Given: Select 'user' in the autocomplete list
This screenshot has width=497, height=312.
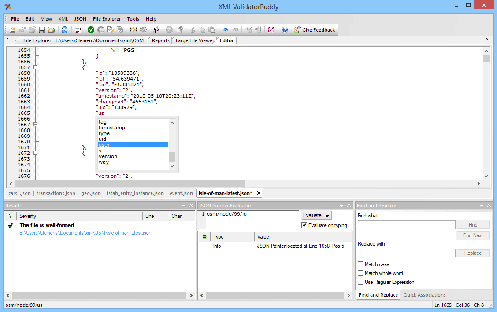Looking at the screenshot, I should point(133,145).
